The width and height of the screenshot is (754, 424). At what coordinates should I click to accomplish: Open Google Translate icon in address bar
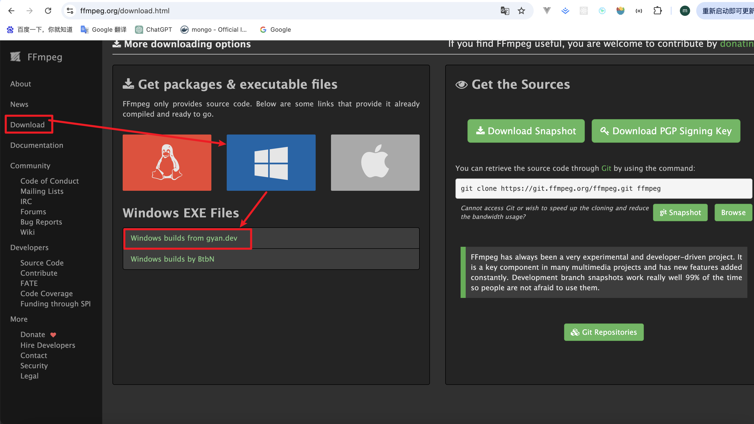505,11
